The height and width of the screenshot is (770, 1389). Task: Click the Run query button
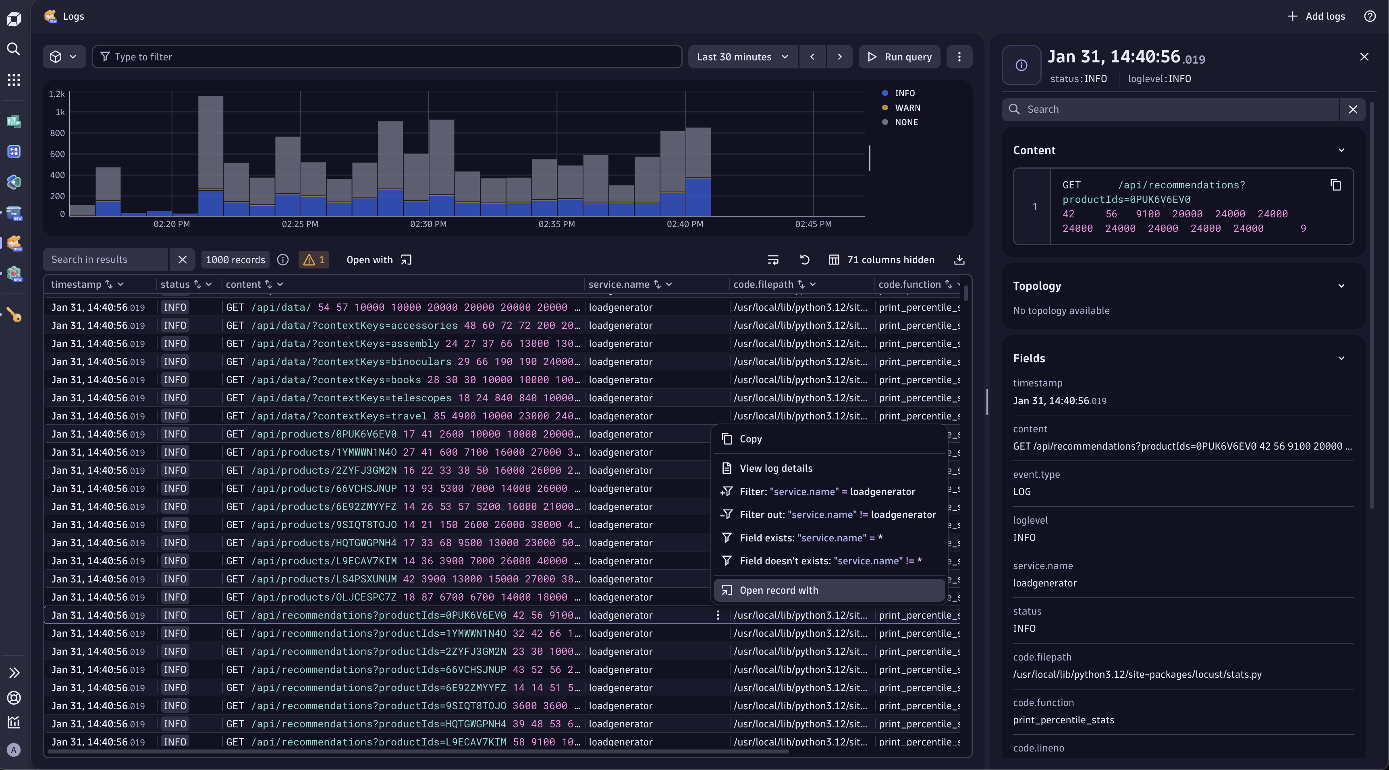tap(898, 56)
